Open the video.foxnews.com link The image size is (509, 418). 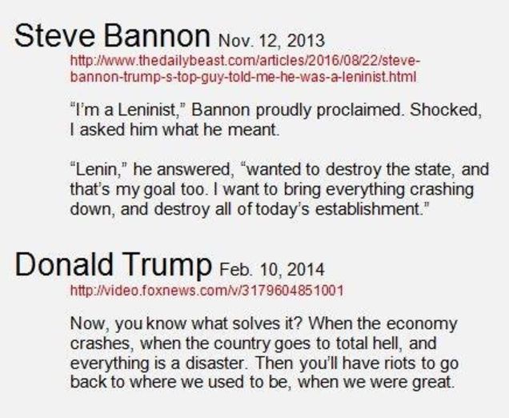pos(206,290)
